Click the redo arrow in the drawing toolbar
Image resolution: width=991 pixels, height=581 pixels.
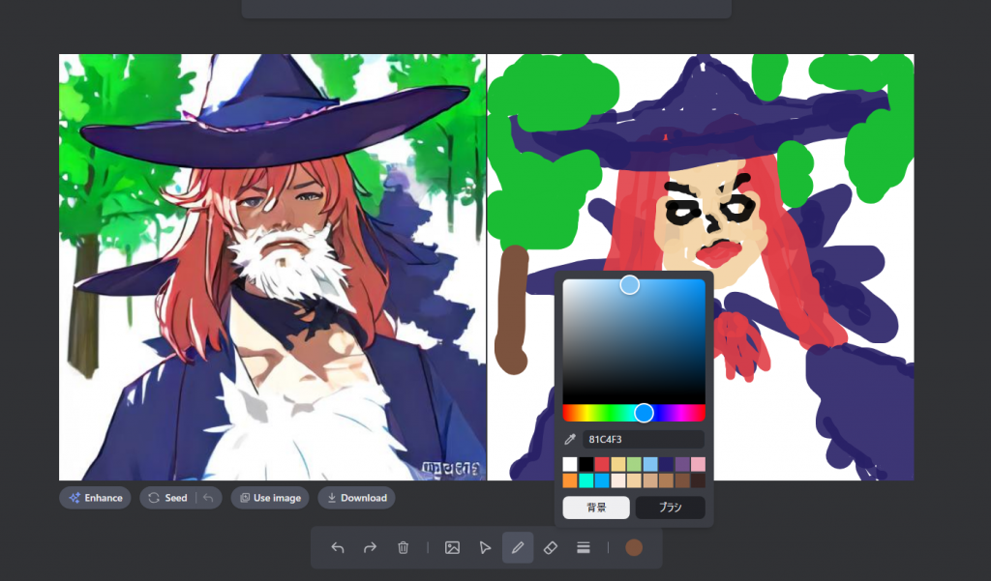(x=370, y=547)
